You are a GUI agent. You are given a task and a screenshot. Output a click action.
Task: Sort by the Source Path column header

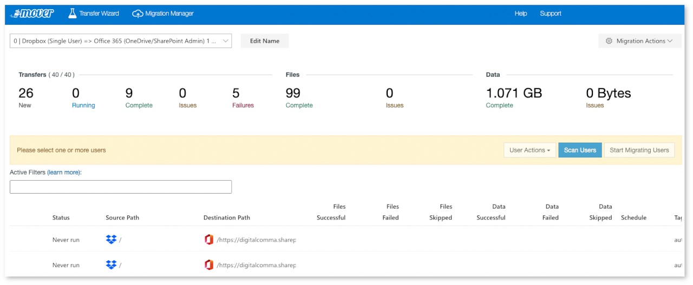pyautogui.click(x=122, y=218)
